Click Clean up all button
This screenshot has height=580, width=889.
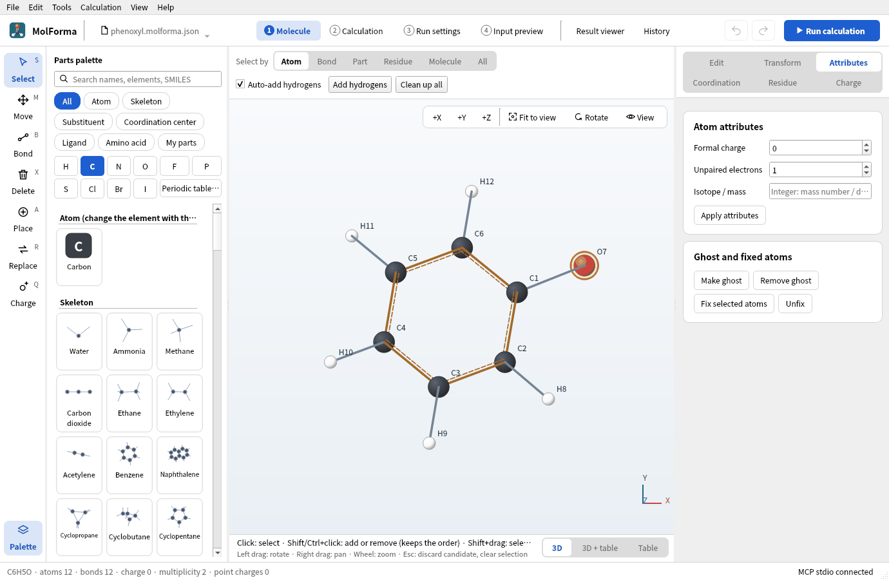click(x=421, y=84)
